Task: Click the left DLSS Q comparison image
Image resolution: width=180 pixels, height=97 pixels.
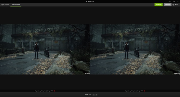Action: pos(45,49)
